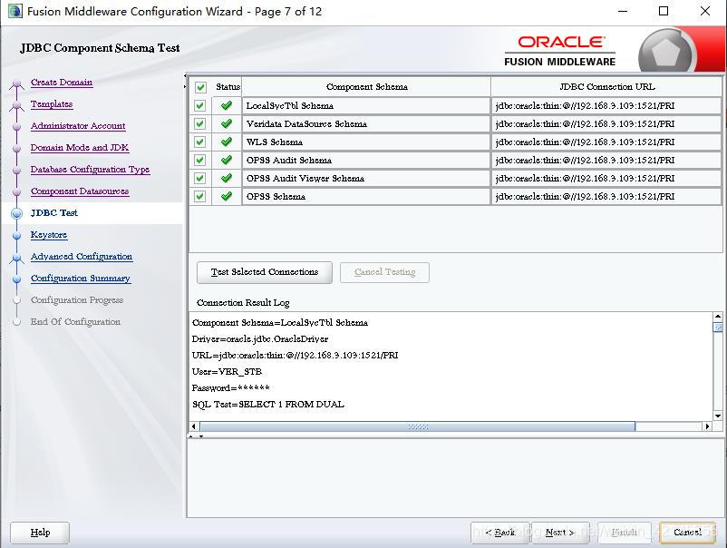
Task: Click the log horizontal scrollbar left arrow
Action: tap(194, 426)
